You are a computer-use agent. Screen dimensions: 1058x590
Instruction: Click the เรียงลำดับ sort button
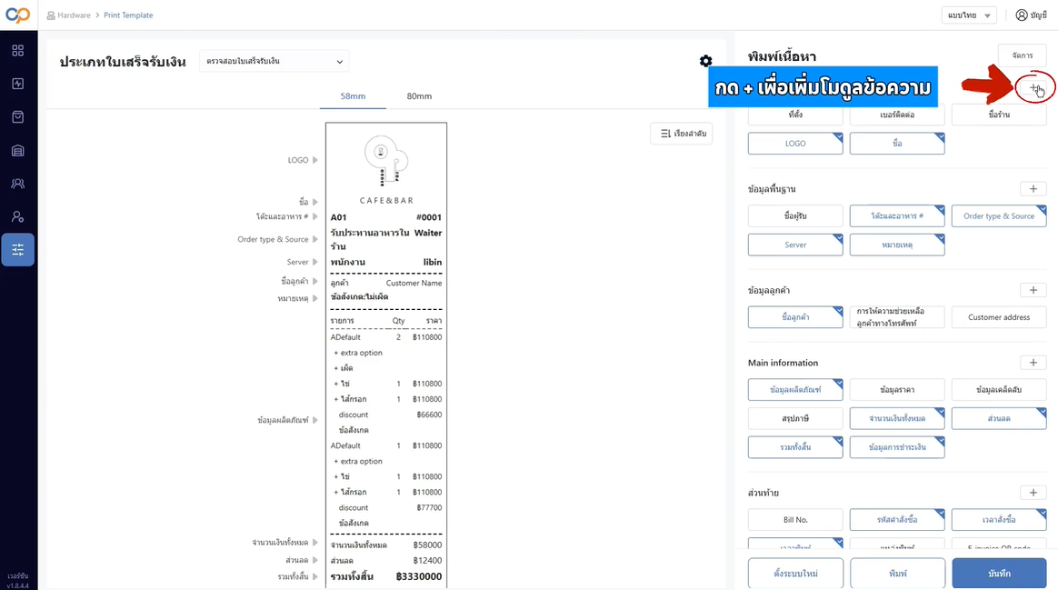(x=682, y=134)
